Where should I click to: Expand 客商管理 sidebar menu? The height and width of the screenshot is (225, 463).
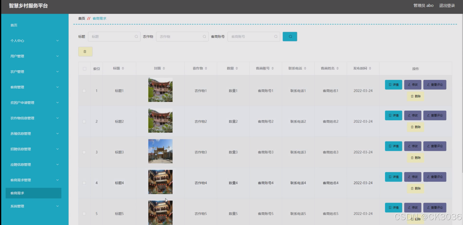tap(34, 87)
